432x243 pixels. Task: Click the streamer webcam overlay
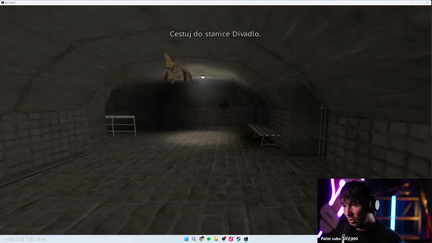point(375,211)
